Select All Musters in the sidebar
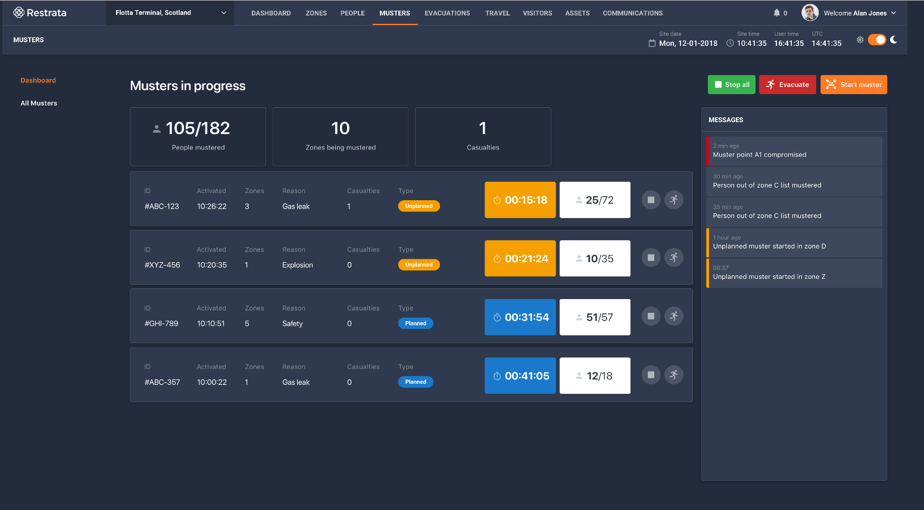The width and height of the screenshot is (924, 510). click(39, 103)
